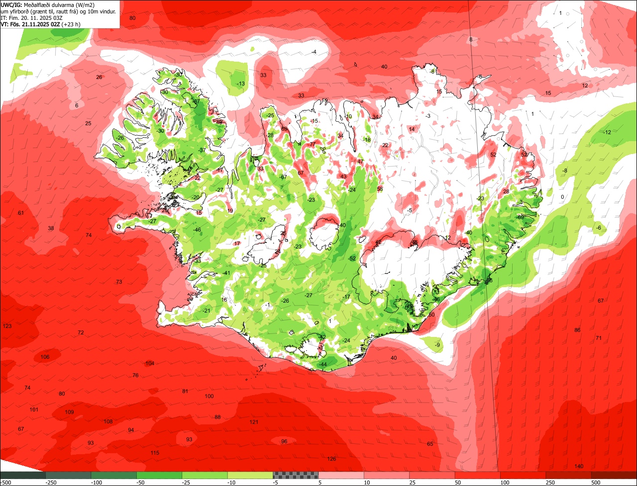Pick the legend swatch between -250 and -100
The height and width of the screenshot is (486, 637).
[68, 475]
